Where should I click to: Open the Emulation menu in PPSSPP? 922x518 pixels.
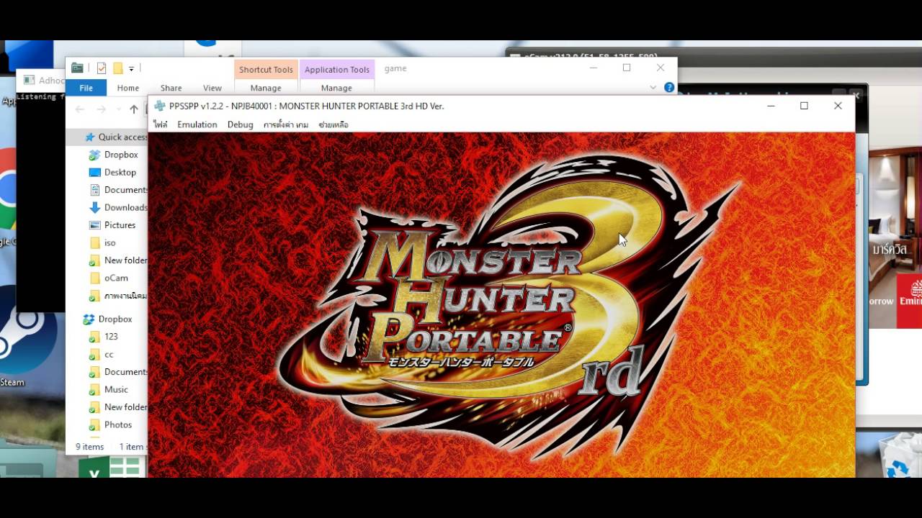(x=197, y=124)
